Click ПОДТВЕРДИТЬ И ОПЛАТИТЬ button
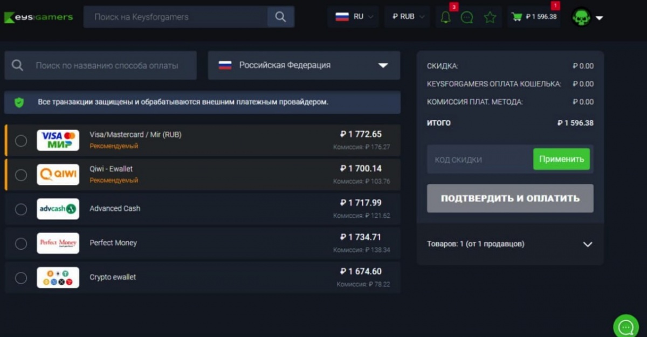Viewport: 647px width, 337px height. (x=510, y=198)
